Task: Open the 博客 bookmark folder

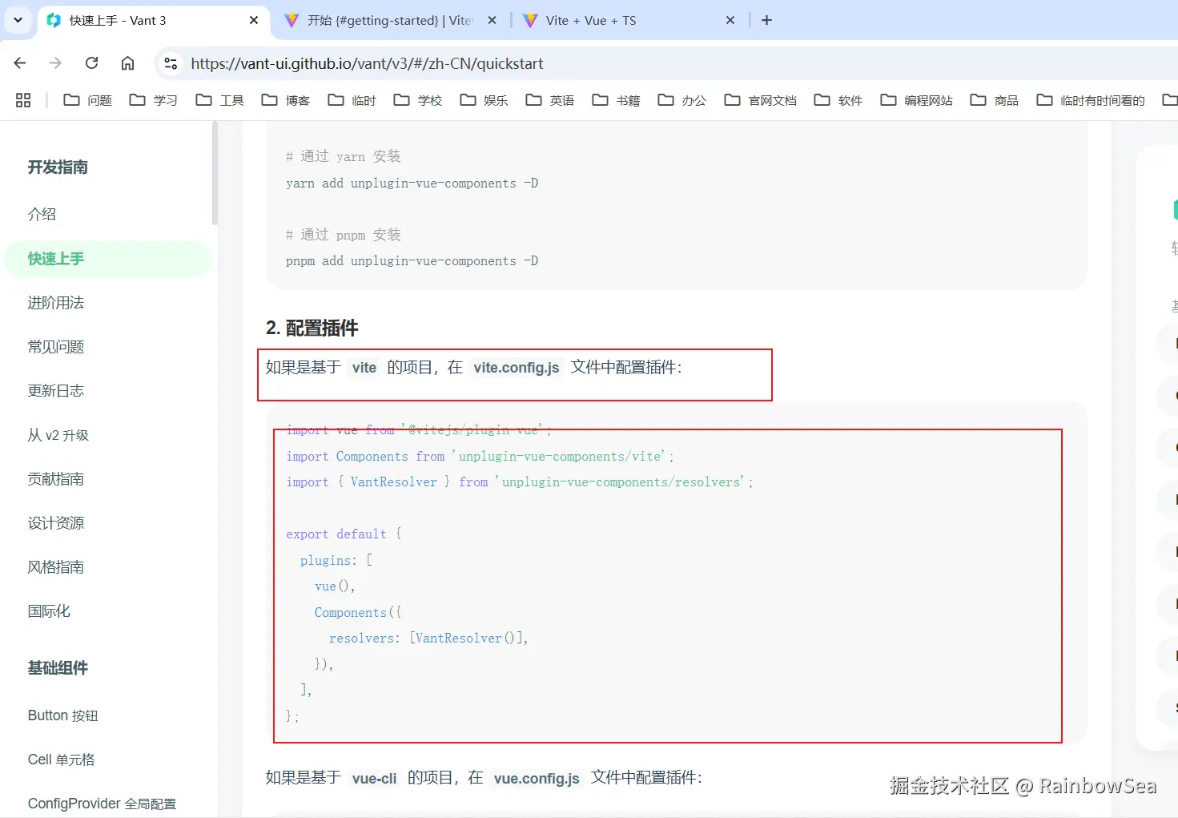Action: pyautogui.click(x=286, y=100)
